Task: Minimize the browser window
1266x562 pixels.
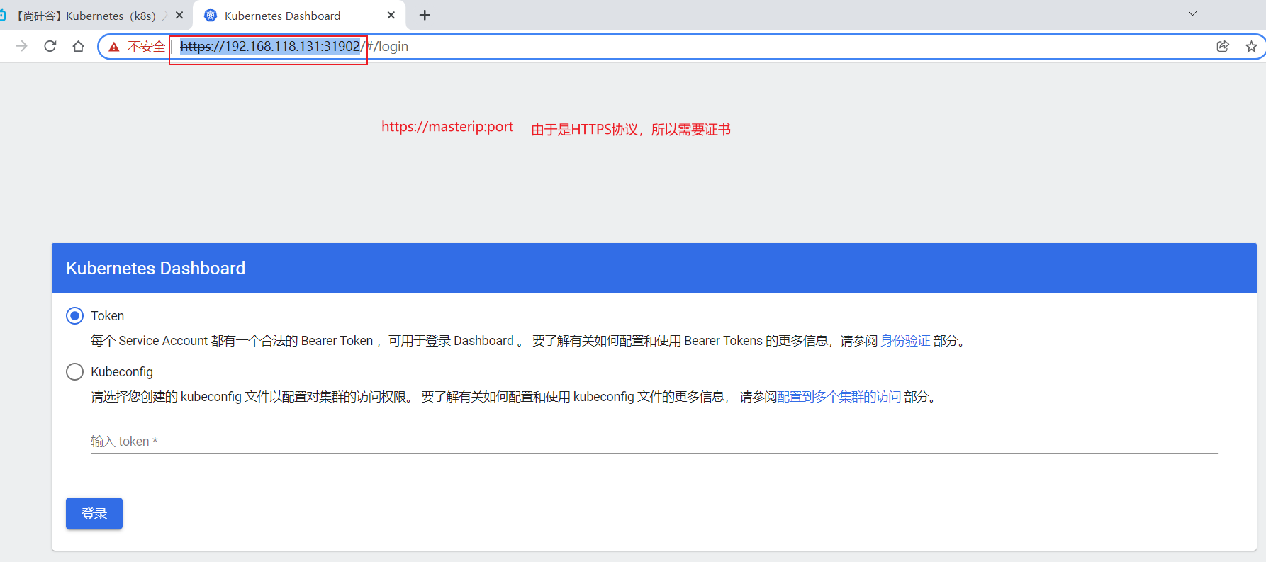Action: 1233,13
